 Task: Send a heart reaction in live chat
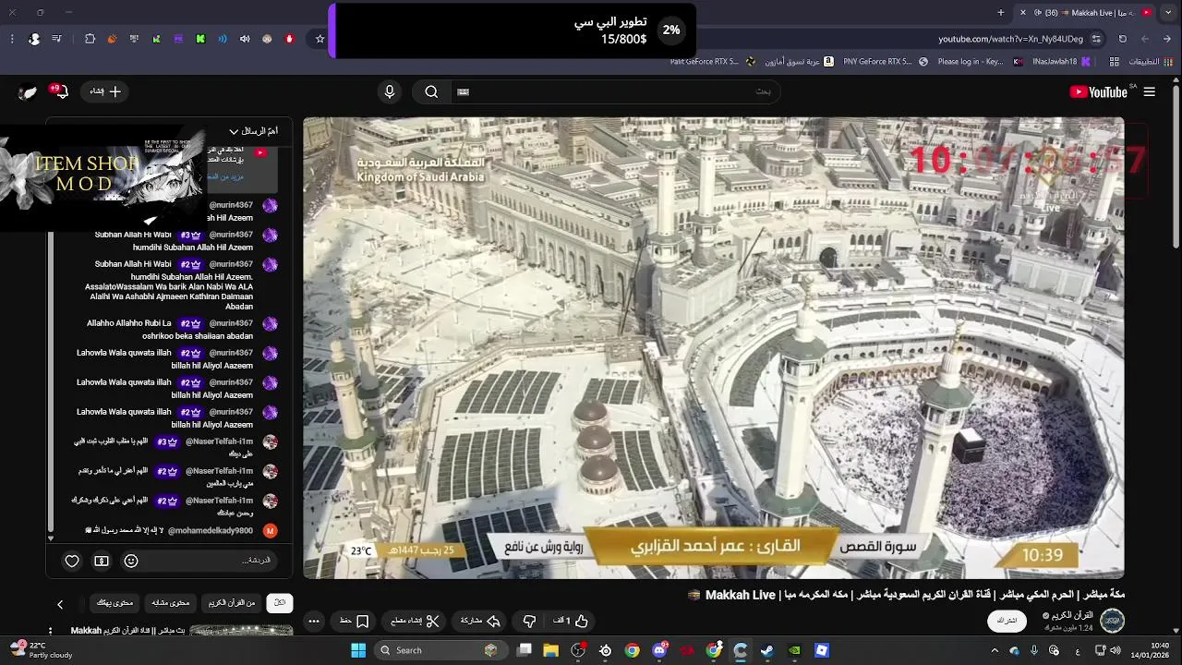point(72,561)
